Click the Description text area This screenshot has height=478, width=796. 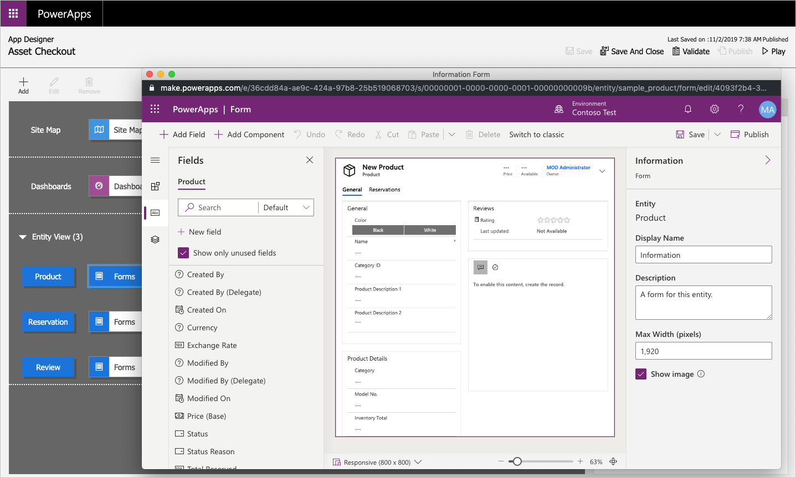tap(703, 303)
